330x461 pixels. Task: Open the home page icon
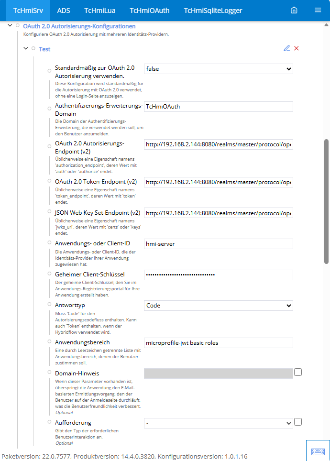(294, 10)
